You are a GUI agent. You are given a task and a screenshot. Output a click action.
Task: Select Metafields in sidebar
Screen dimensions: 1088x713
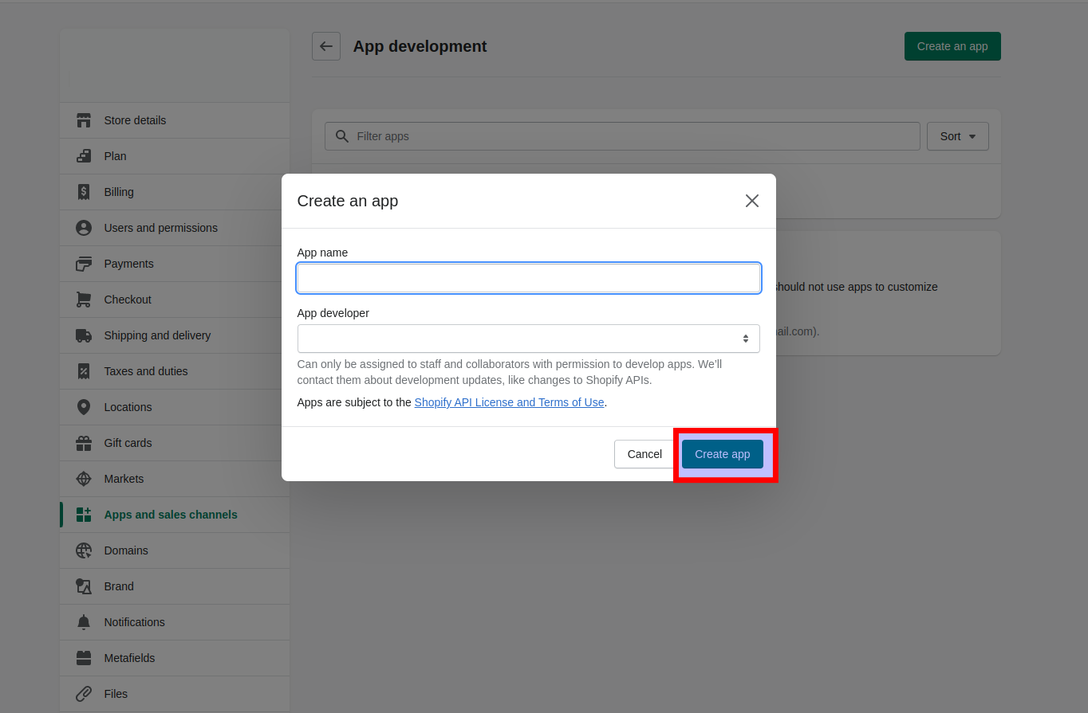pyautogui.click(x=175, y=658)
